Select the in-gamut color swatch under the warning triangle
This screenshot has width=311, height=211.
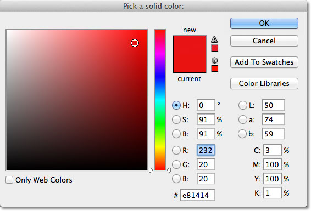[215, 48]
